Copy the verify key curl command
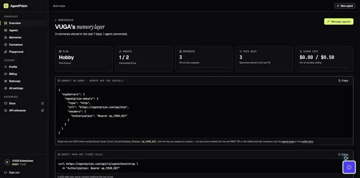This screenshot has height=178, width=360. 343,154
